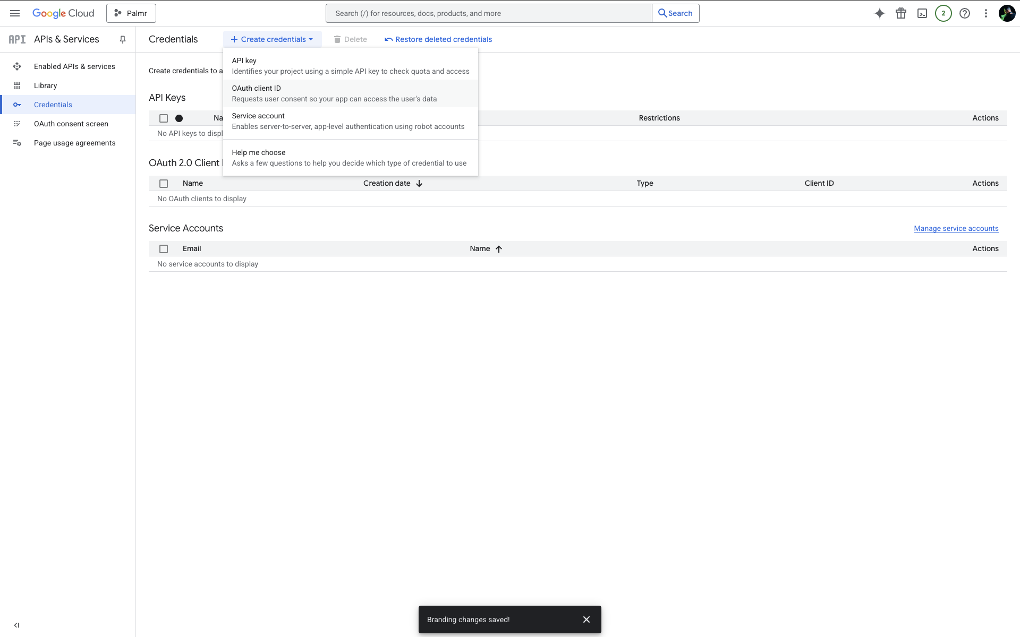Toggle the Create credentials dropdown
Screen dimensions: 1020x637
coord(272,39)
